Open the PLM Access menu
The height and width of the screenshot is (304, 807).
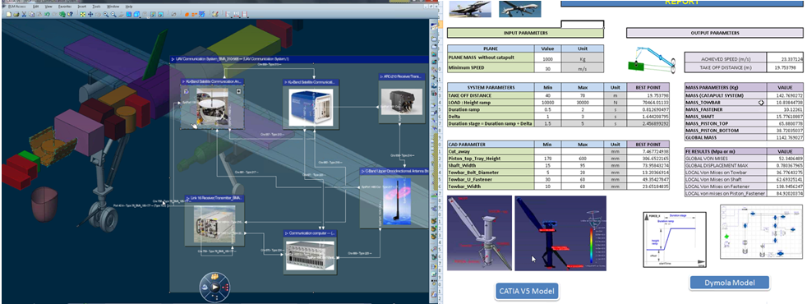coord(17,7)
